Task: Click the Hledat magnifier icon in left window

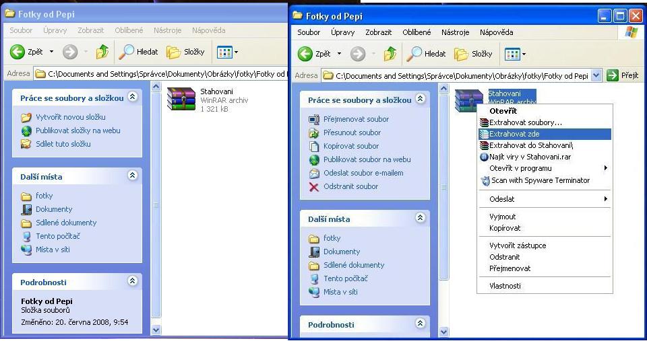Action: [127, 52]
